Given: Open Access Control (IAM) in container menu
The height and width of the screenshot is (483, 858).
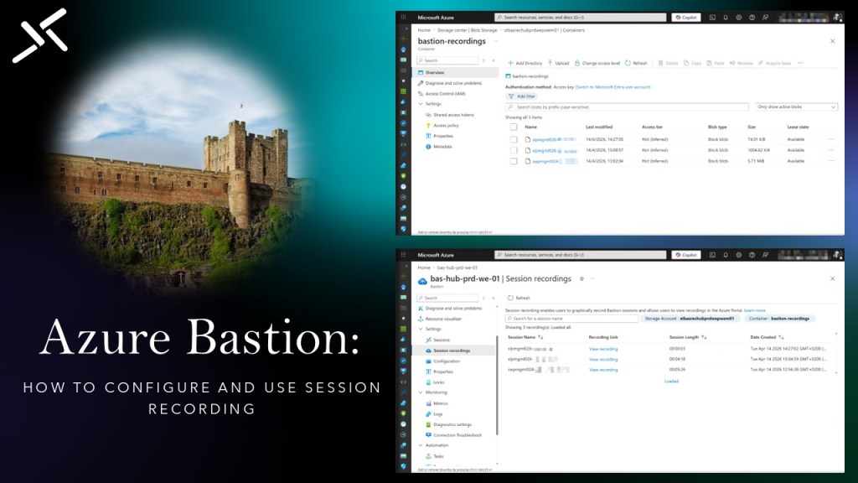Looking at the screenshot, I should (x=444, y=93).
